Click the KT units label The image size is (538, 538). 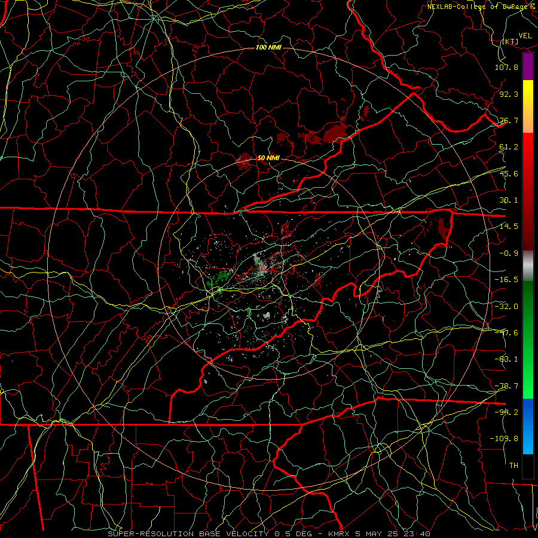click(511, 41)
